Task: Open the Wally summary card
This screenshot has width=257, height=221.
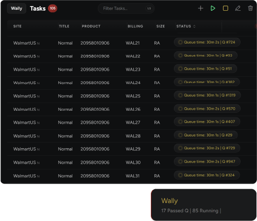Action: [x=204, y=205]
